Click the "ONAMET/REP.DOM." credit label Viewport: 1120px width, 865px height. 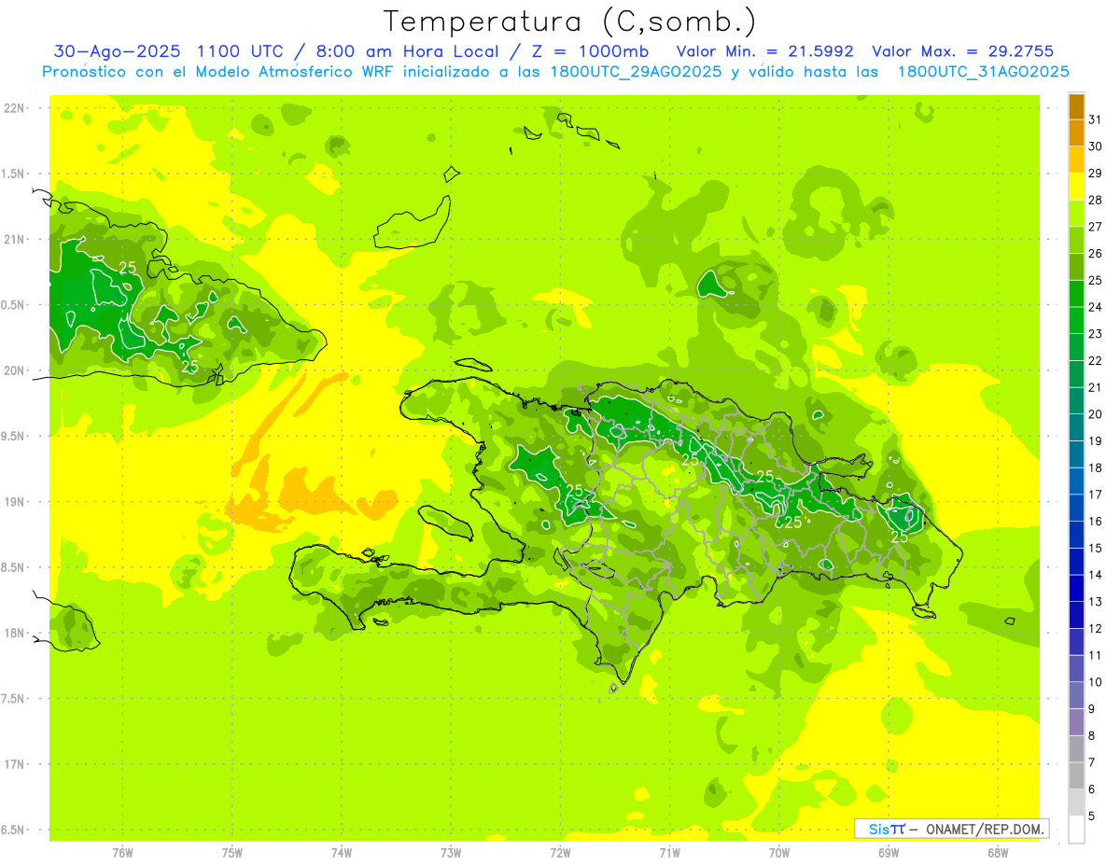[x=984, y=829]
